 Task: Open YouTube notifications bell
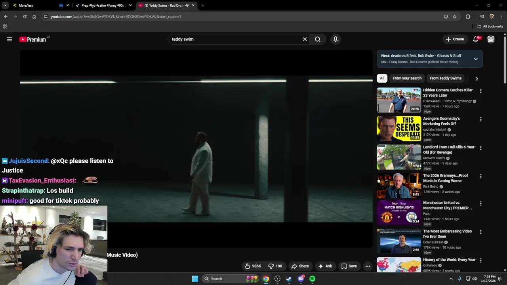tap(476, 39)
